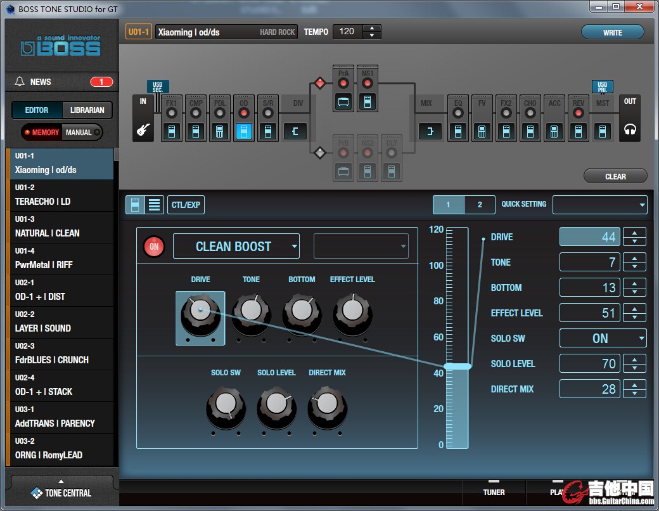Increase SOLO LEVEL value with up arrow

635,359
